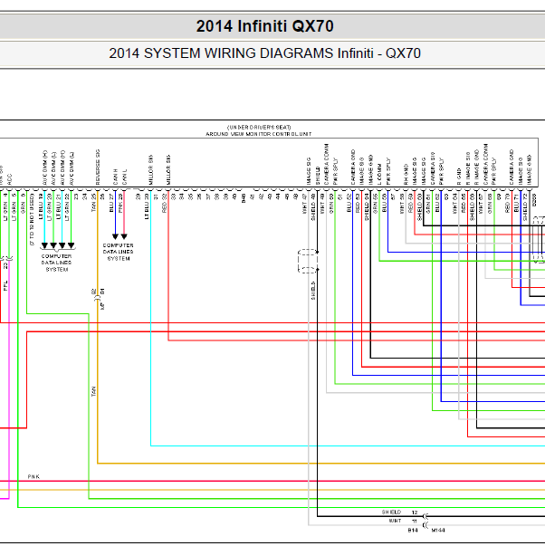The width and height of the screenshot is (545, 546).
Task: Select the 'LT BLU 21' wire label
Action: [x=59, y=206]
